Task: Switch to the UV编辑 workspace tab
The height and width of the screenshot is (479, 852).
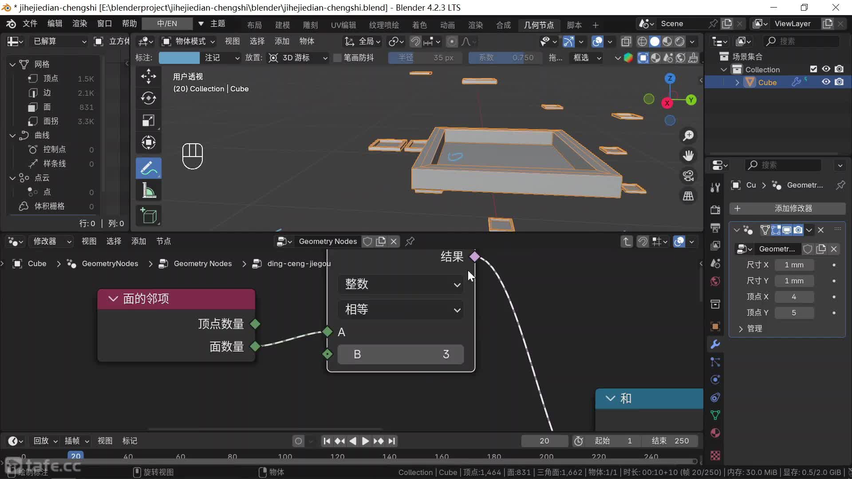Action: click(x=343, y=25)
